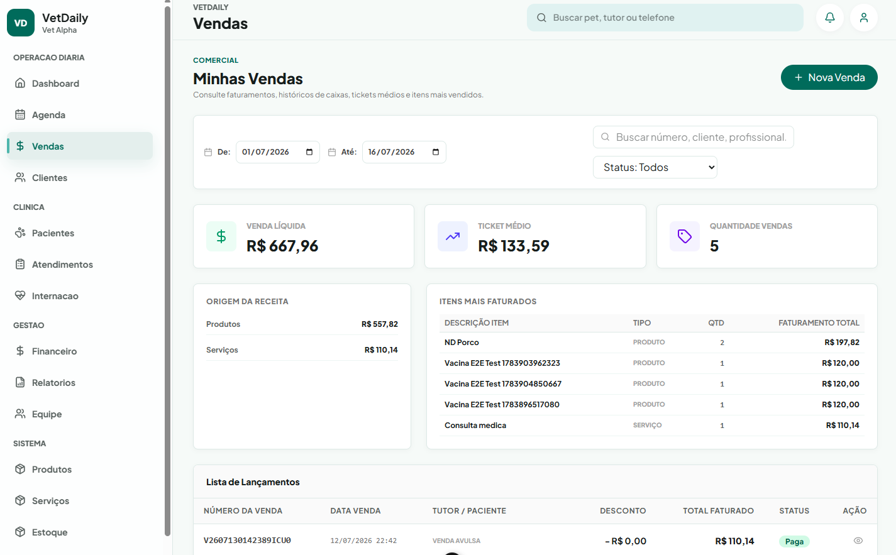
Task: Click search magnifier in top search bar
Action: pos(541,18)
